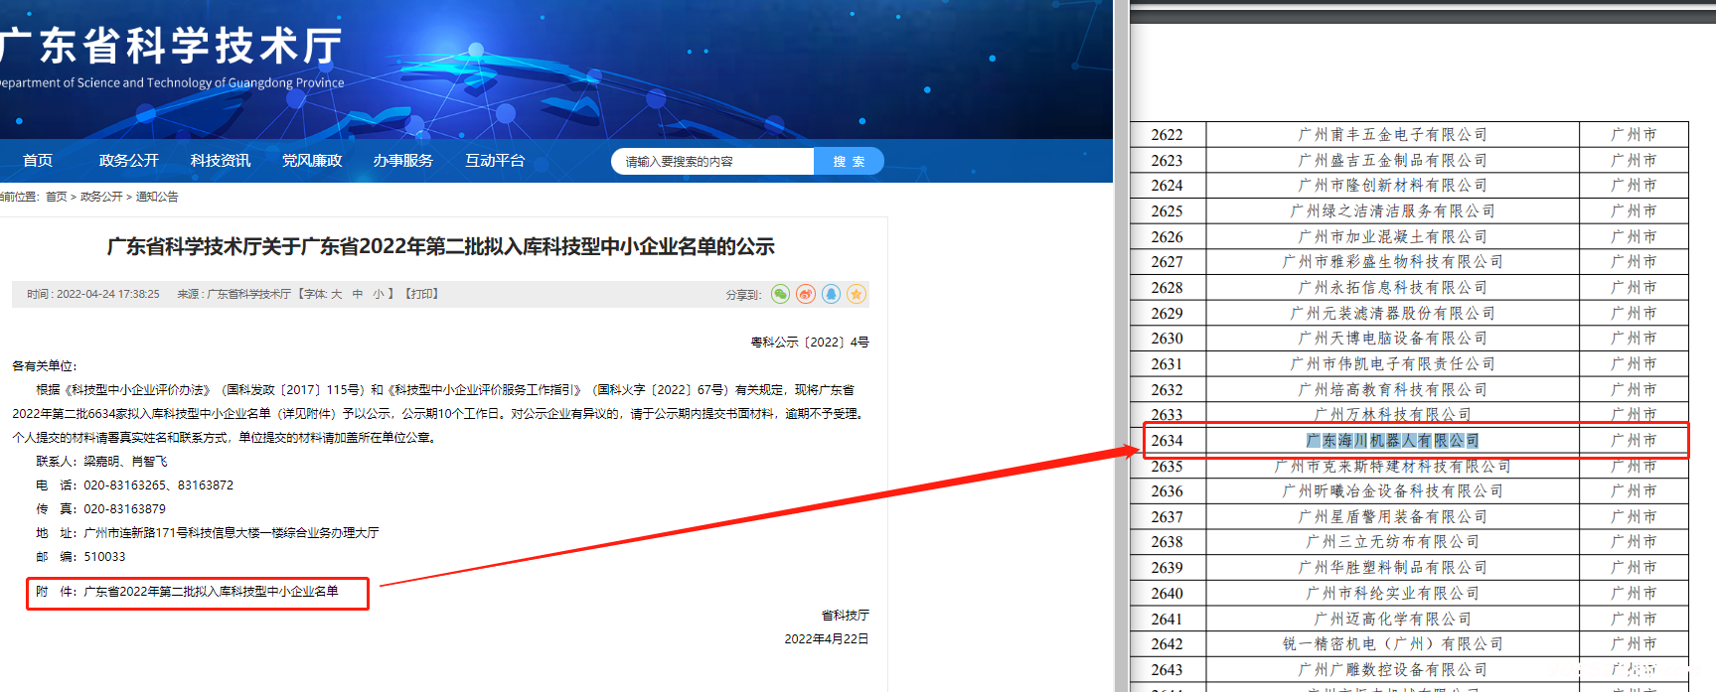Click the postal code 510033

pos(104,556)
